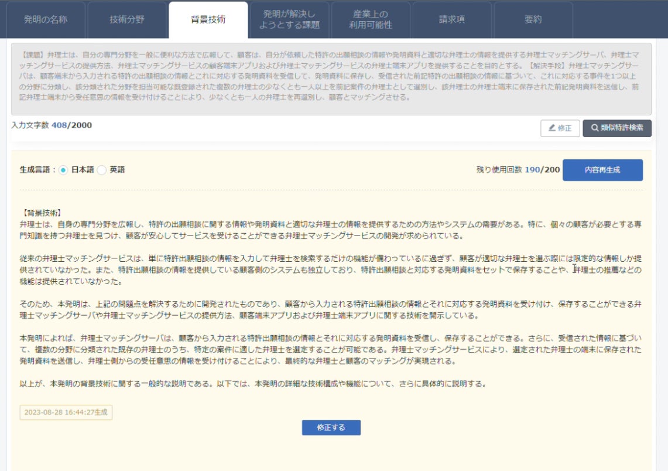Open the 要約 tab

tap(533, 19)
